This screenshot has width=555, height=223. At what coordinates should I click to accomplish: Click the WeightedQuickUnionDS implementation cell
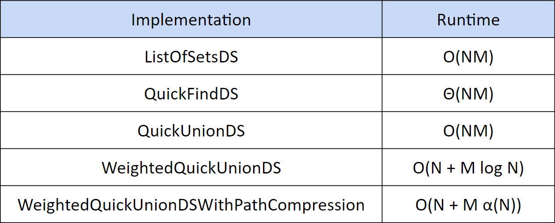coord(191,168)
